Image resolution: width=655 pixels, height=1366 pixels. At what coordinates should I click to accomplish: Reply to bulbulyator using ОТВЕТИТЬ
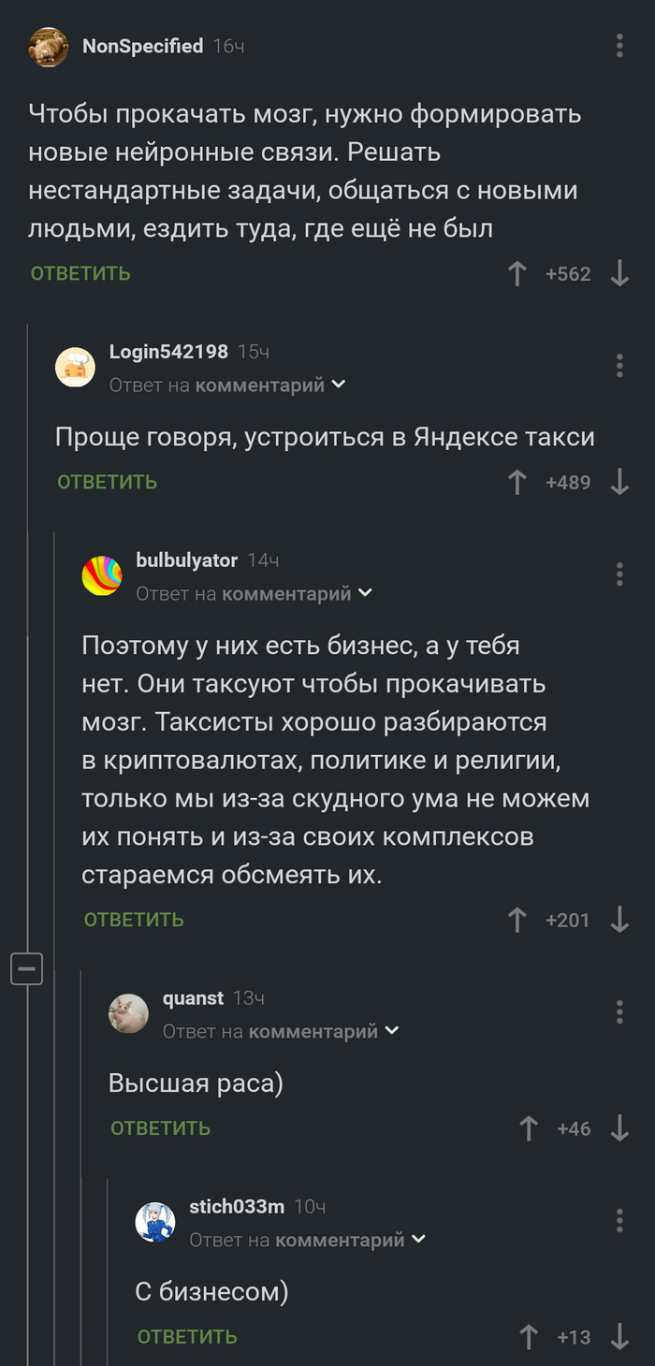134,920
